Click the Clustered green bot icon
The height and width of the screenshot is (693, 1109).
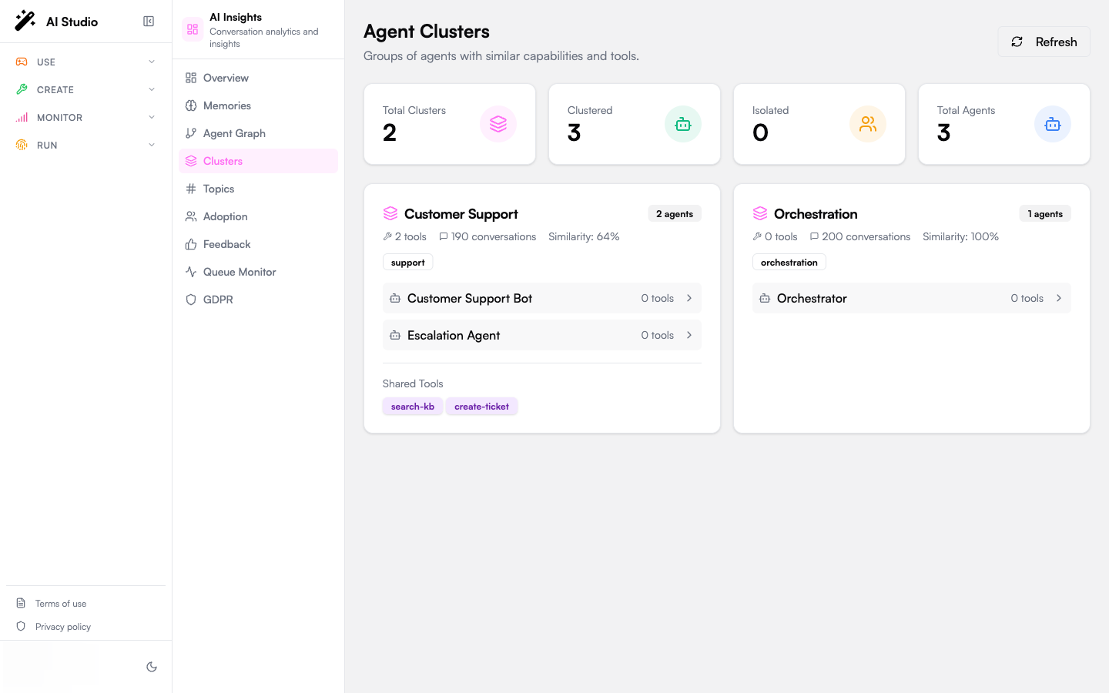[683, 124]
